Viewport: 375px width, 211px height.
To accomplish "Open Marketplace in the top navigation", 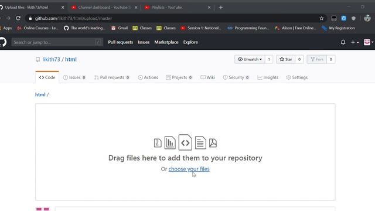I will click(x=166, y=42).
